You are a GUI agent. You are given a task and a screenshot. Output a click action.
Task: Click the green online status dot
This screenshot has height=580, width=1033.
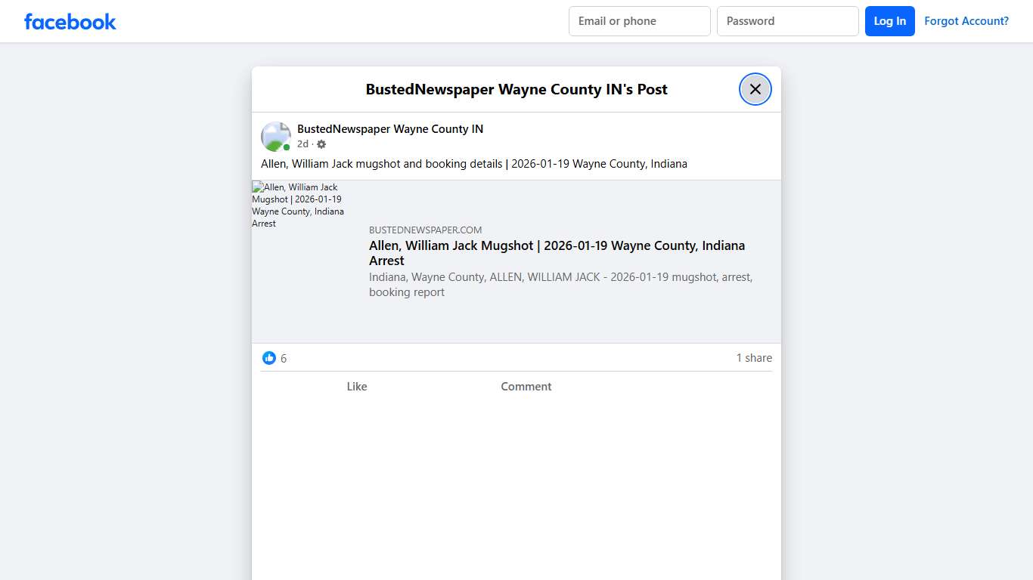286,147
